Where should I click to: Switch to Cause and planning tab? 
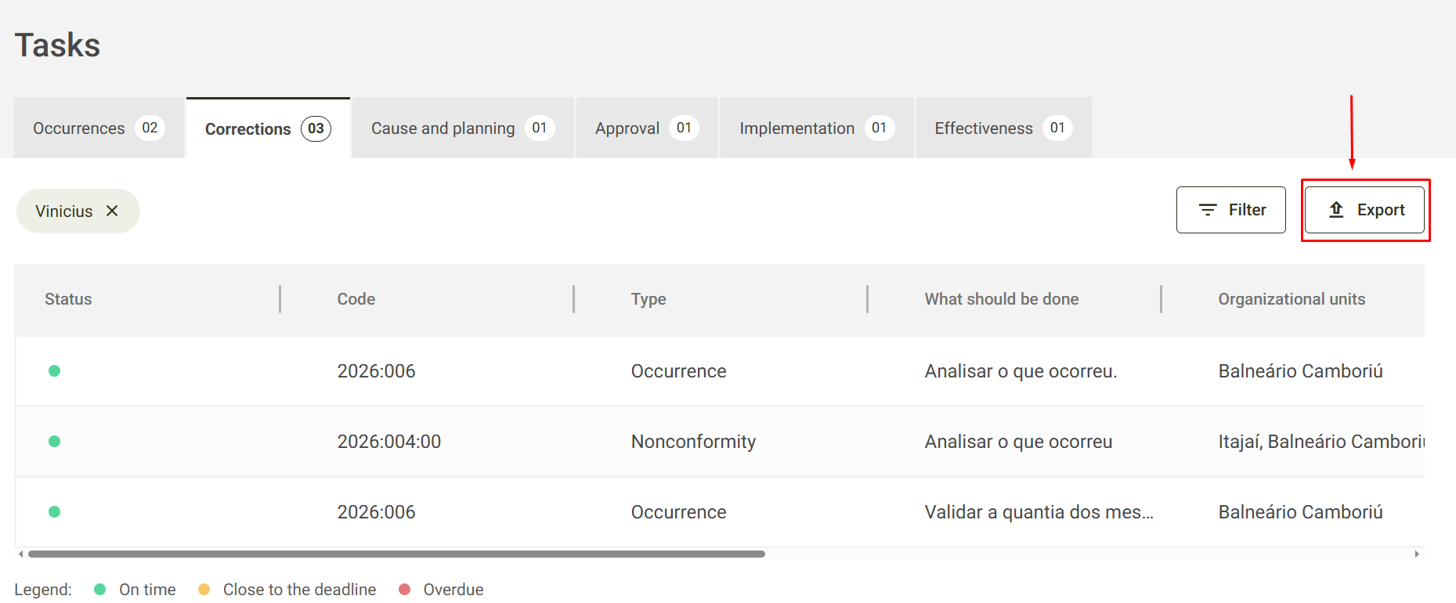463,128
